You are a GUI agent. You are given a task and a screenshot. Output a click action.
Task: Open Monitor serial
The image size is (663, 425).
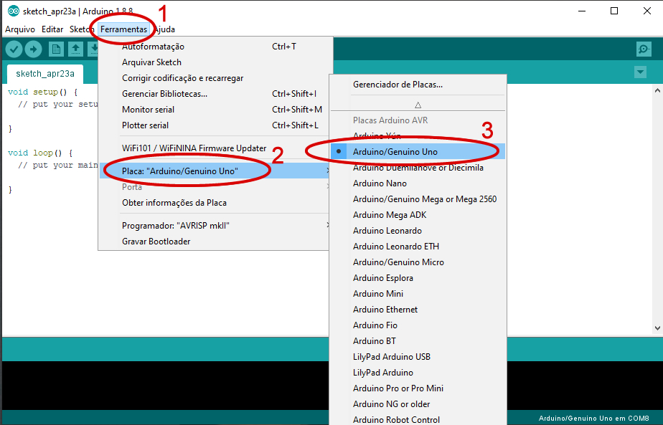215,110
